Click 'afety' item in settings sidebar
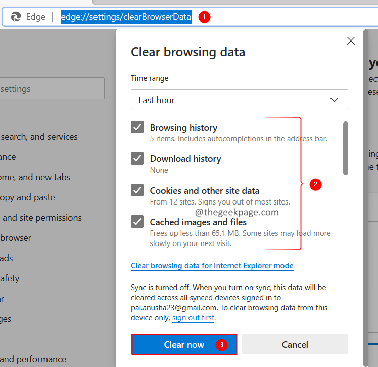Viewport: 378px width, 367px height. [10, 278]
